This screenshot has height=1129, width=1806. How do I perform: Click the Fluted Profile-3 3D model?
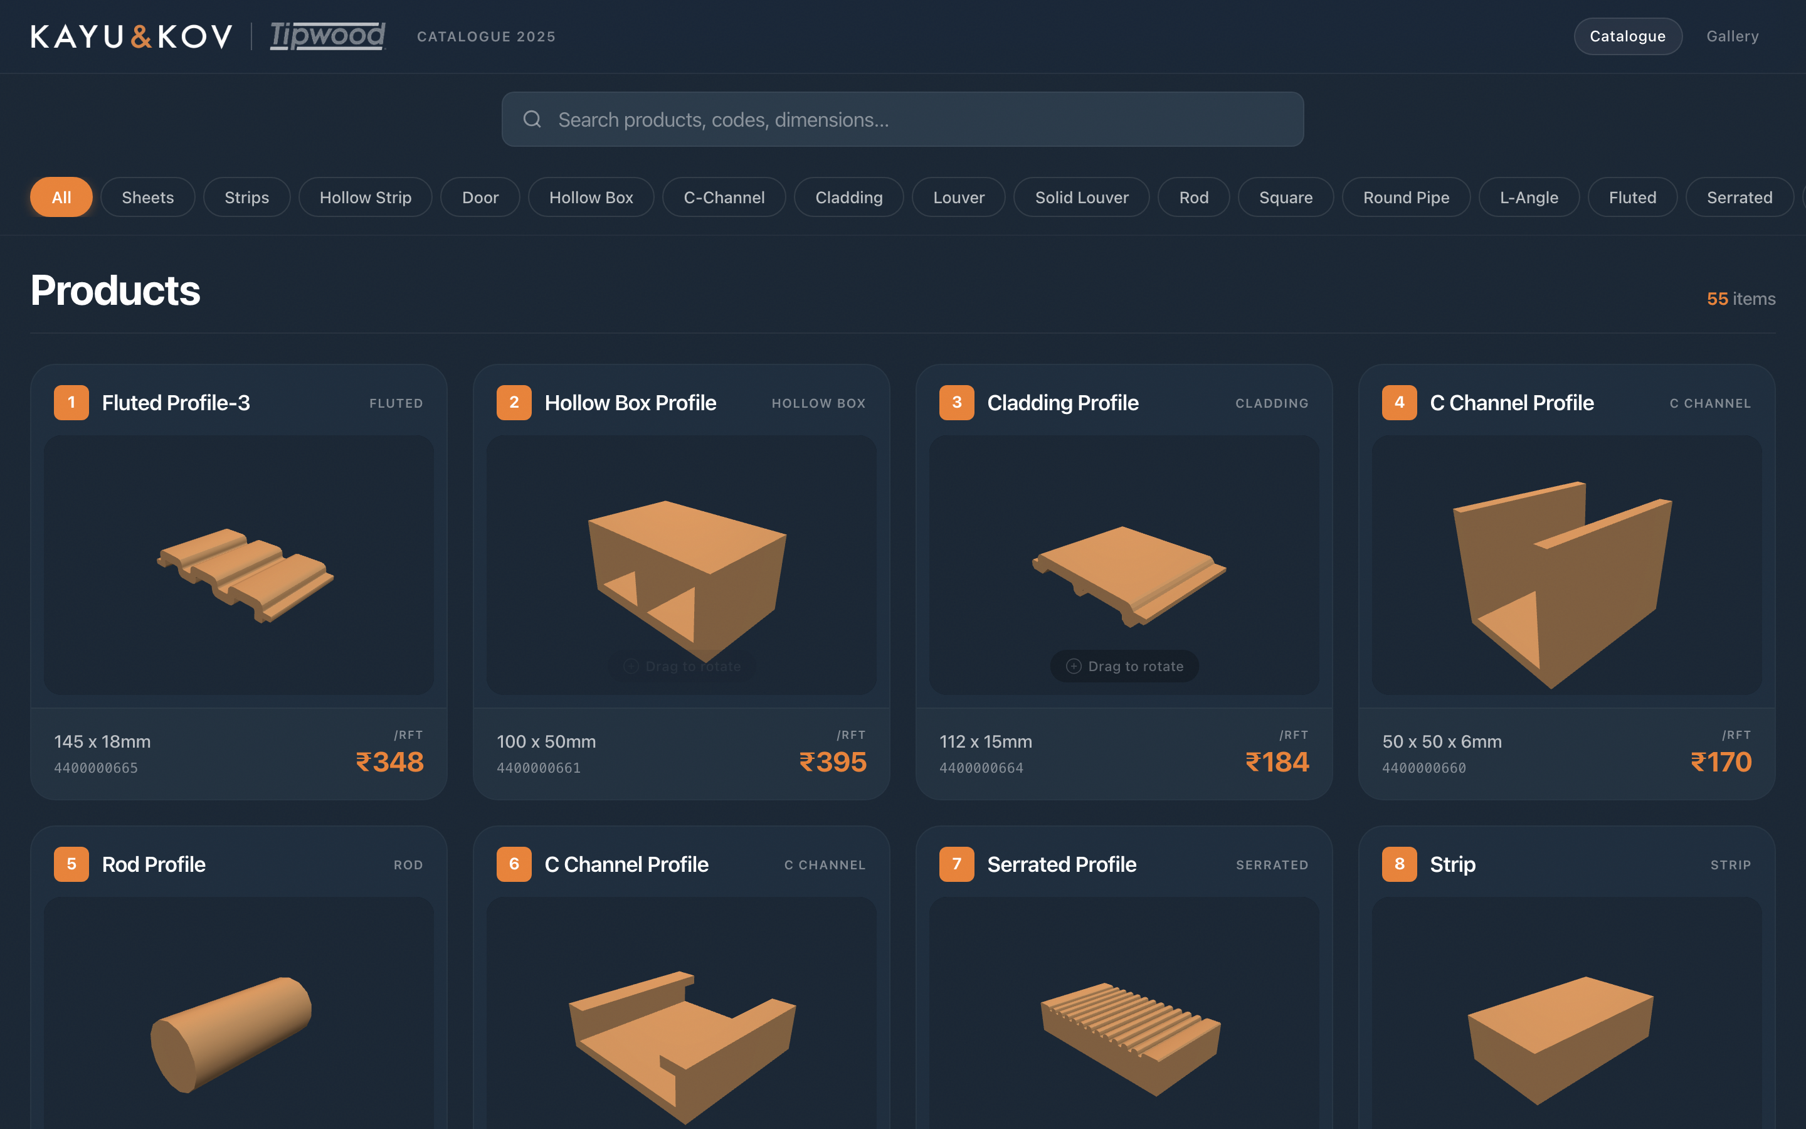pyautogui.click(x=246, y=575)
